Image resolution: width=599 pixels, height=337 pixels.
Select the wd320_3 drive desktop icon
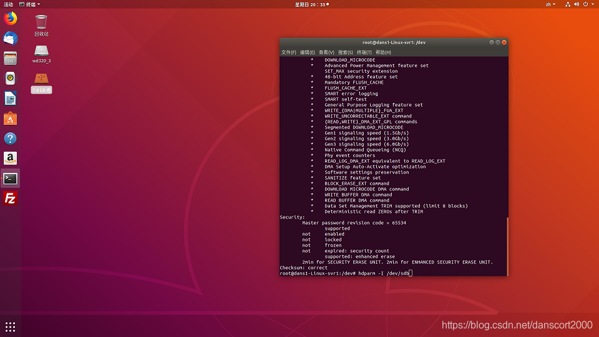point(41,54)
